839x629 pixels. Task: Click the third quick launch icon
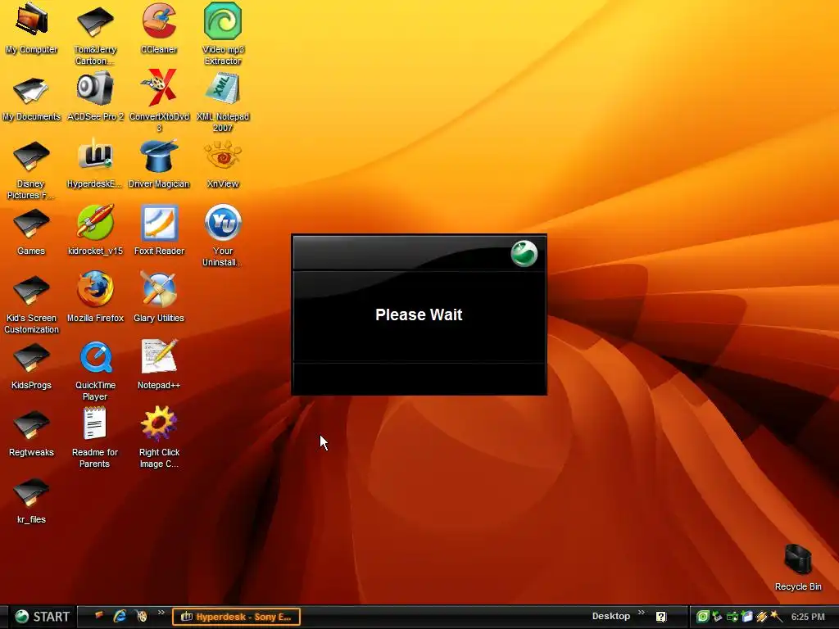click(141, 616)
